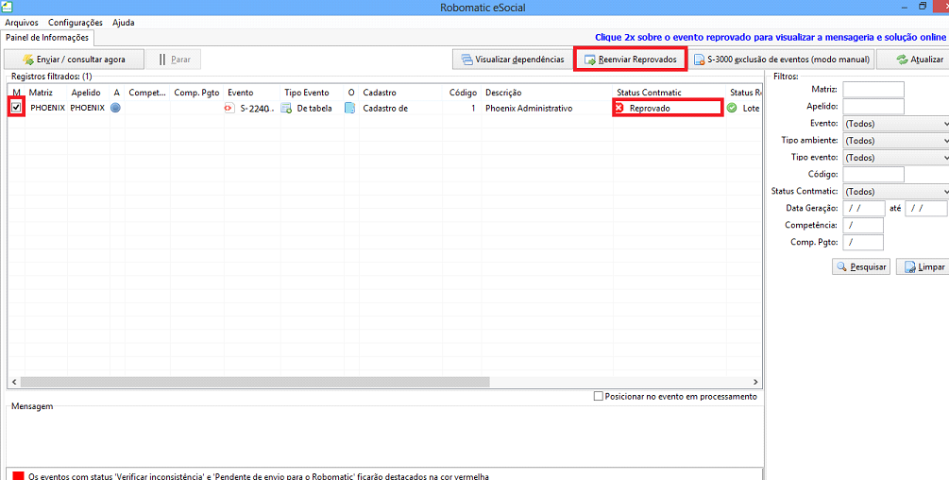Open the Status Contmatic filter dropdown
The width and height of the screenshot is (949, 480).
click(x=896, y=191)
